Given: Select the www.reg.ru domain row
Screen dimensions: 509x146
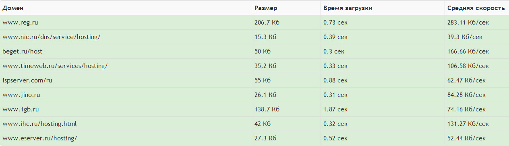Looking at the screenshot, I should (x=254, y=23).
